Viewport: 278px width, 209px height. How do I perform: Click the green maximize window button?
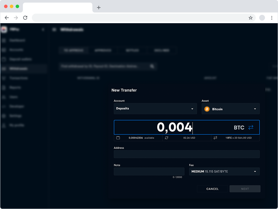[x=17, y=6]
